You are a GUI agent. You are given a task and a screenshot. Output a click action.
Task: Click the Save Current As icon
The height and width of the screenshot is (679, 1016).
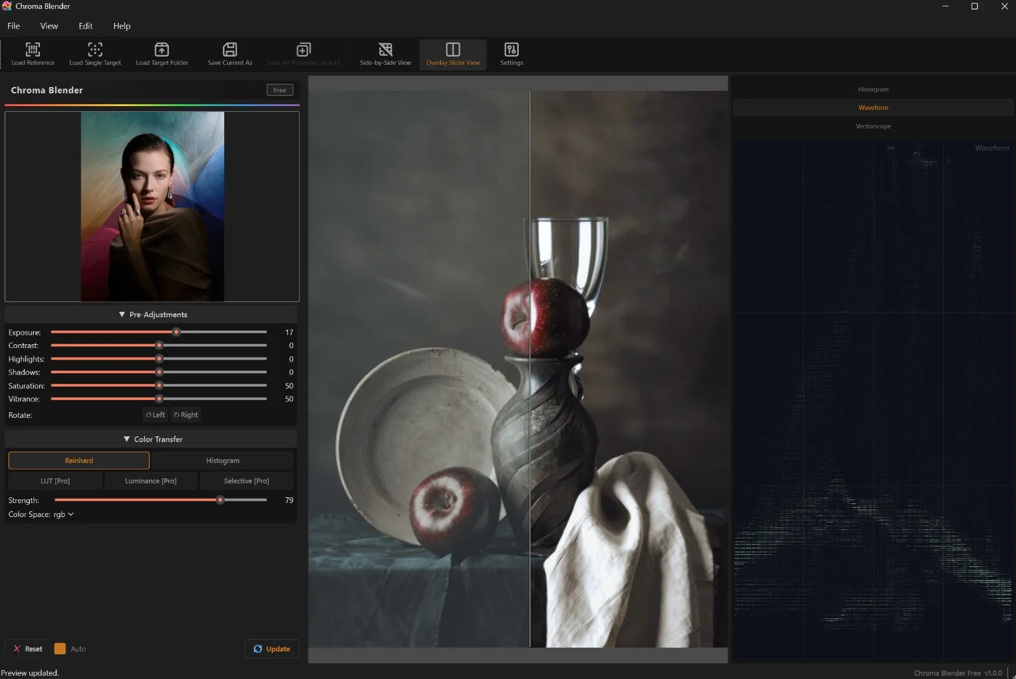click(x=230, y=54)
